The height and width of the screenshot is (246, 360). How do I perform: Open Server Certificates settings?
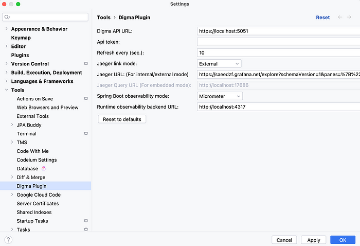tap(38, 203)
